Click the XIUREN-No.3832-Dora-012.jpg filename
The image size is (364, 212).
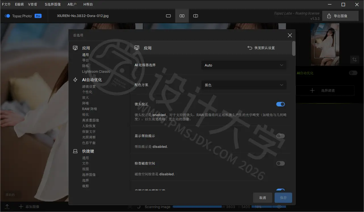[83, 16]
